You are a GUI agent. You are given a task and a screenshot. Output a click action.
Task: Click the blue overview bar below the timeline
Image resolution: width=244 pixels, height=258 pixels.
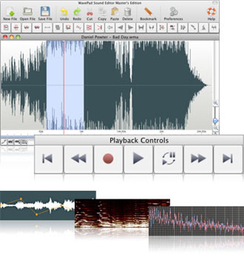[17, 136]
